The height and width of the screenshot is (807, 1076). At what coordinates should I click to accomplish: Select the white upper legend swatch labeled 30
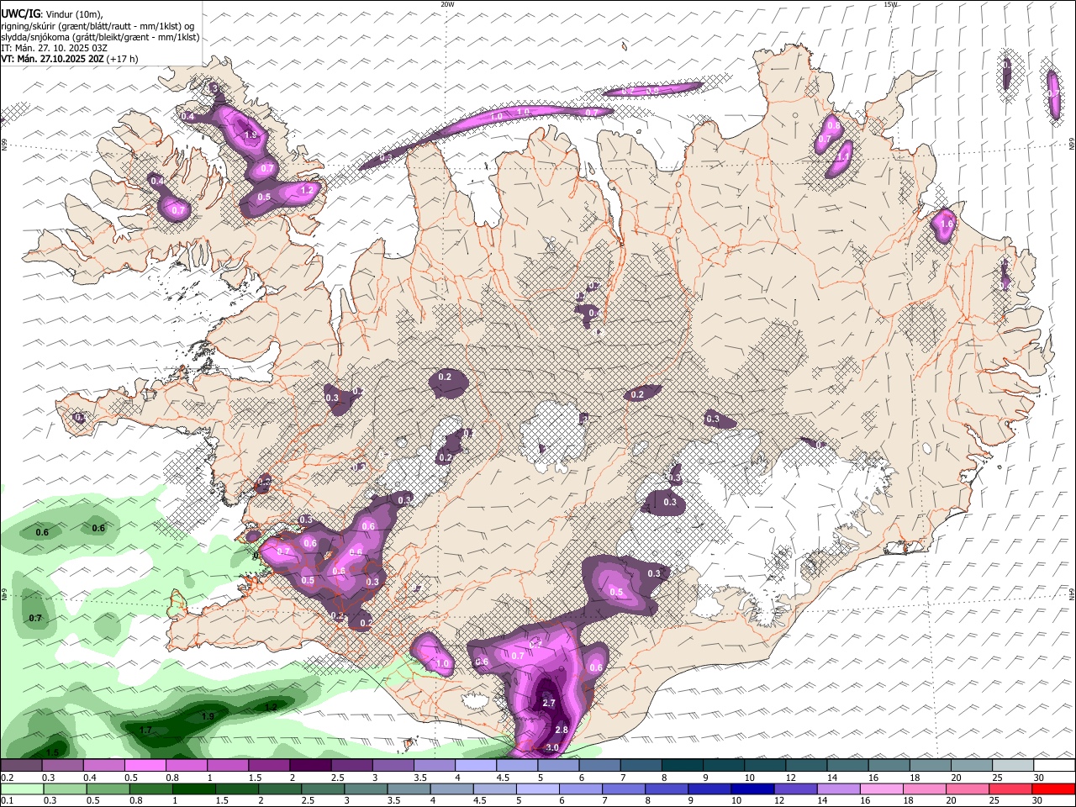(1054, 766)
